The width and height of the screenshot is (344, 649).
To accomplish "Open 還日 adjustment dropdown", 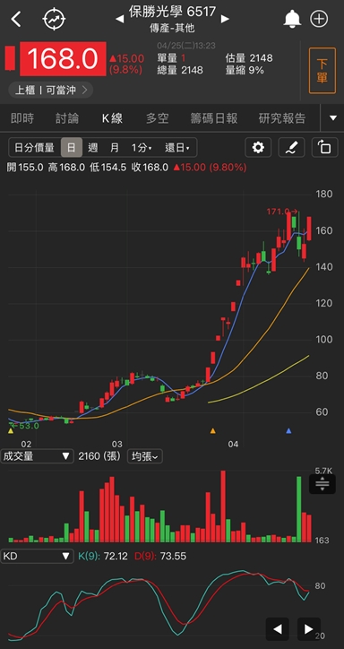I will tap(177, 147).
